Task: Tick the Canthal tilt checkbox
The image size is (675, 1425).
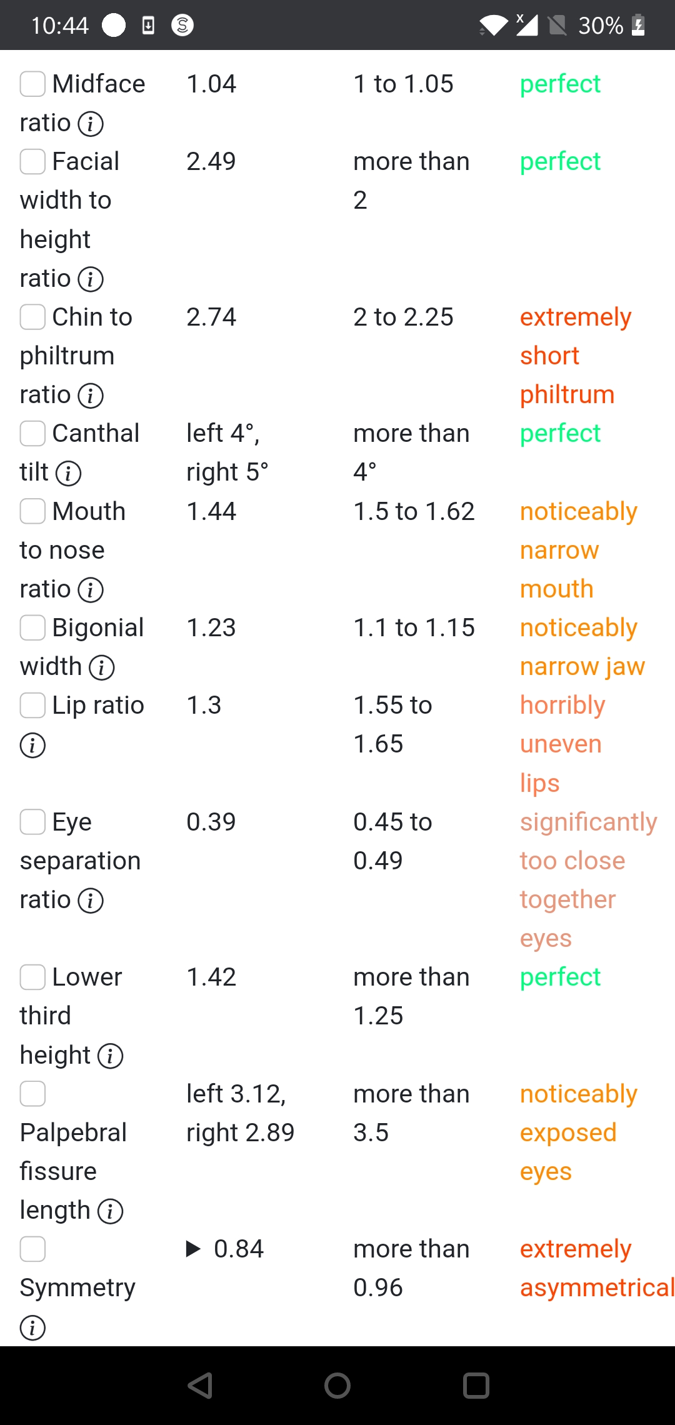Action: coord(32,433)
